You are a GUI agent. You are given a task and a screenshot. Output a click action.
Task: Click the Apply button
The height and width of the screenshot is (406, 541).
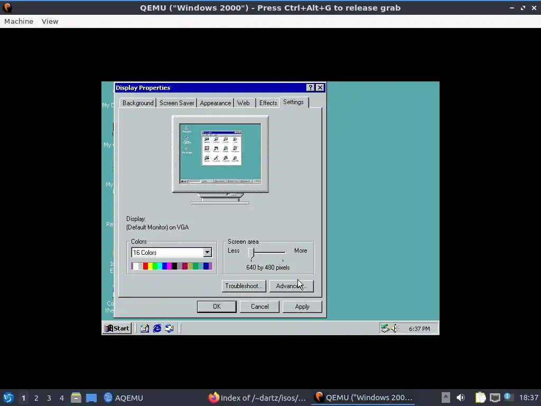click(302, 307)
